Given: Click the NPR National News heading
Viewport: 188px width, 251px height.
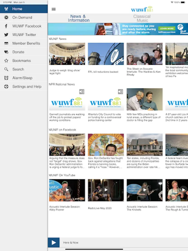Looking at the screenshot, I should (x=62, y=84).
